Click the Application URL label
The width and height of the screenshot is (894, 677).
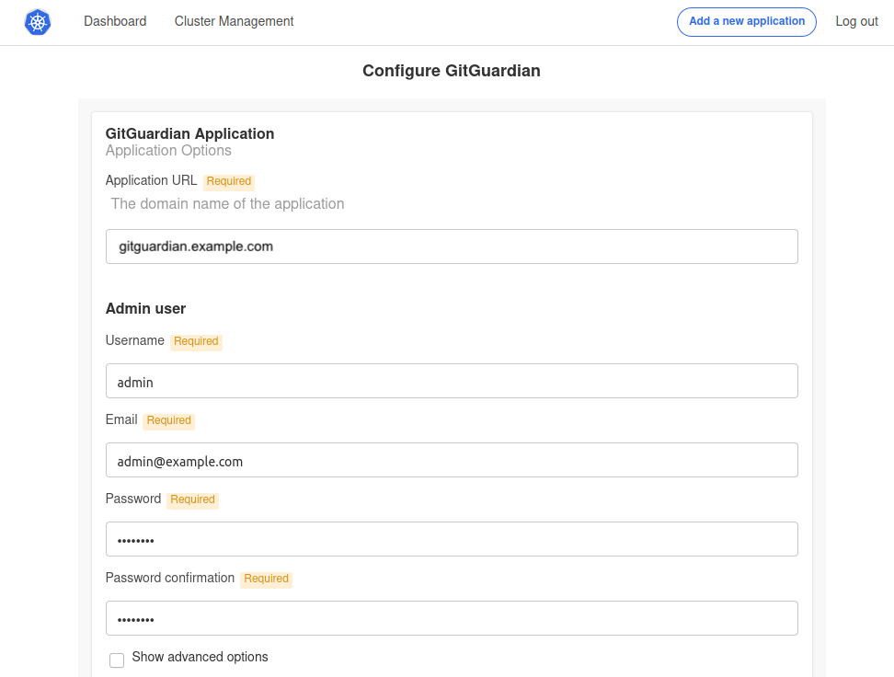click(151, 180)
